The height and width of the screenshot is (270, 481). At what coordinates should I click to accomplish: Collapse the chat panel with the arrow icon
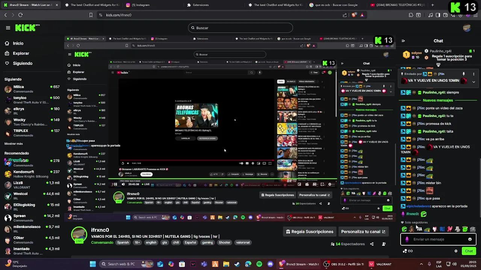[403, 41]
